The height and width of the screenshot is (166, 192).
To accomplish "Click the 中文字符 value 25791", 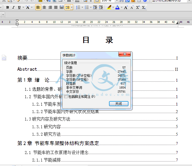I will click(122, 92).
